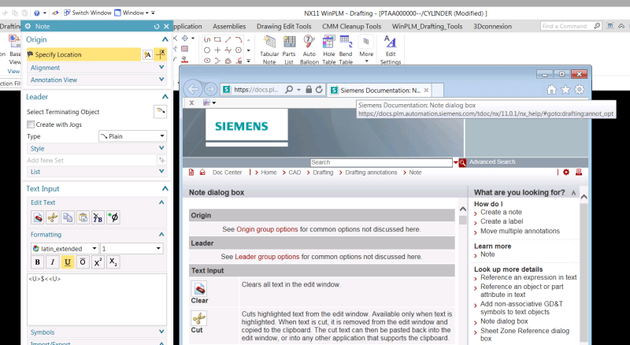Collapse the Leader section
This screenshot has height=345, width=630.
[165, 97]
